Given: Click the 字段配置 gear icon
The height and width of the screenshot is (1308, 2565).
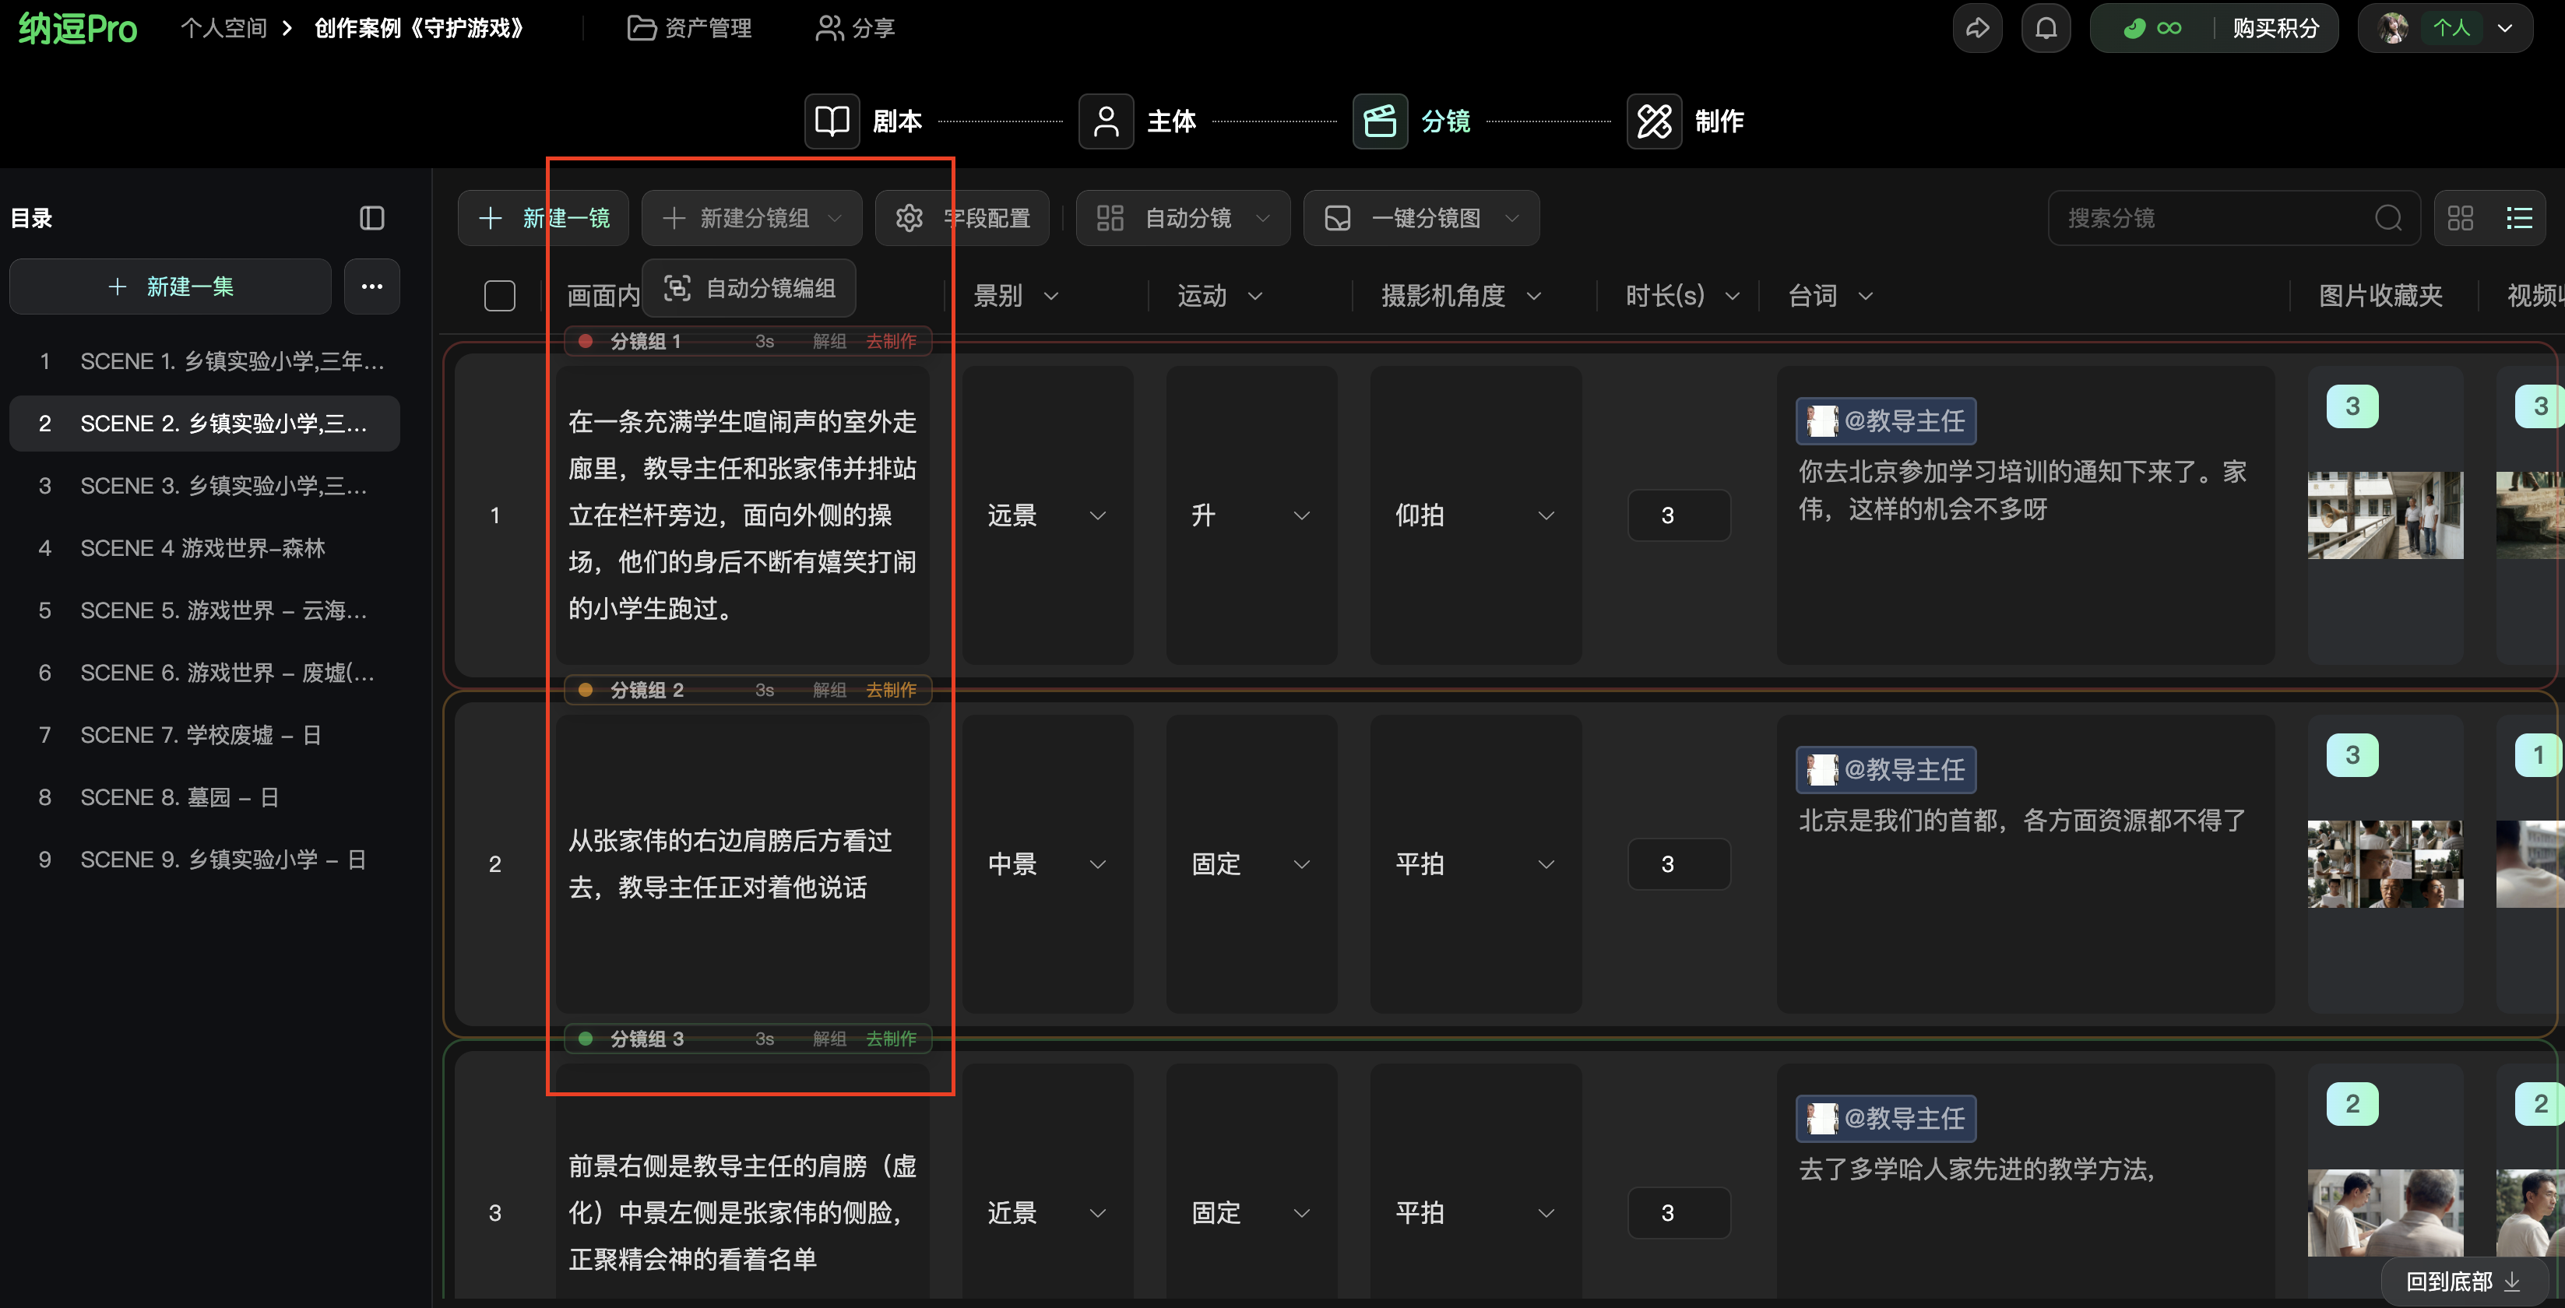Looking at the screenshot, I should [x=908, y=218].
